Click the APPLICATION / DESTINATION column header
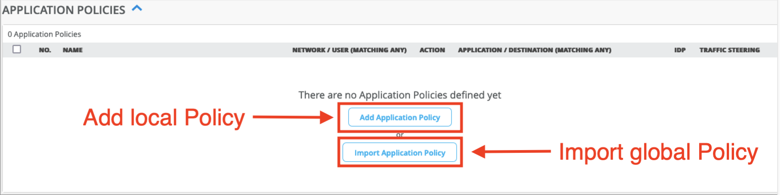780x195 pixels. (x=534, y=50)
